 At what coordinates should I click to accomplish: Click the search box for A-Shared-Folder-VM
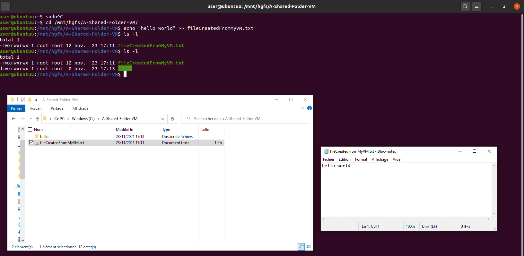tap(247, 119)
